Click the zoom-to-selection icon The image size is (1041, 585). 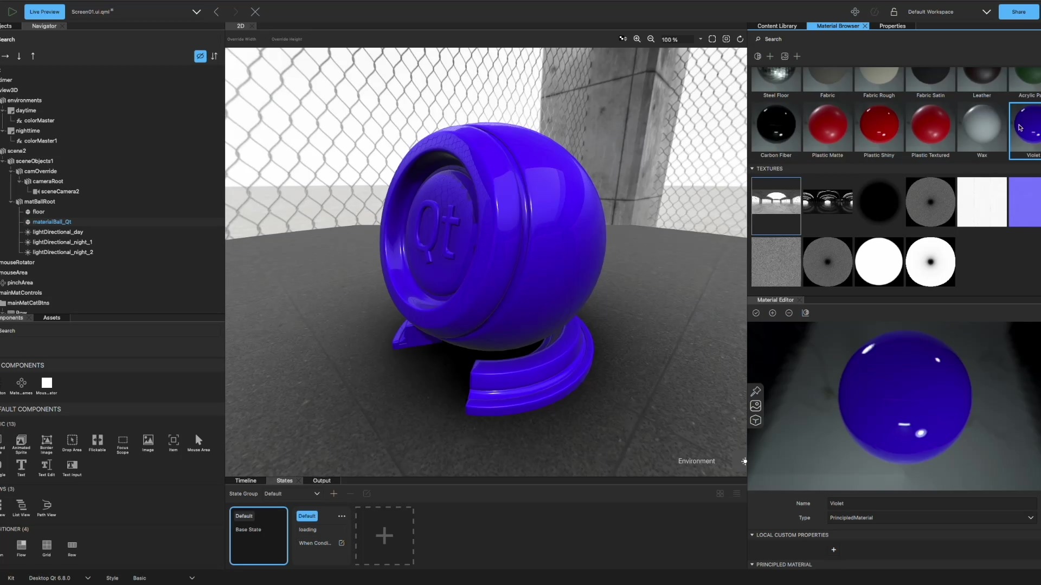click(726, 39)
